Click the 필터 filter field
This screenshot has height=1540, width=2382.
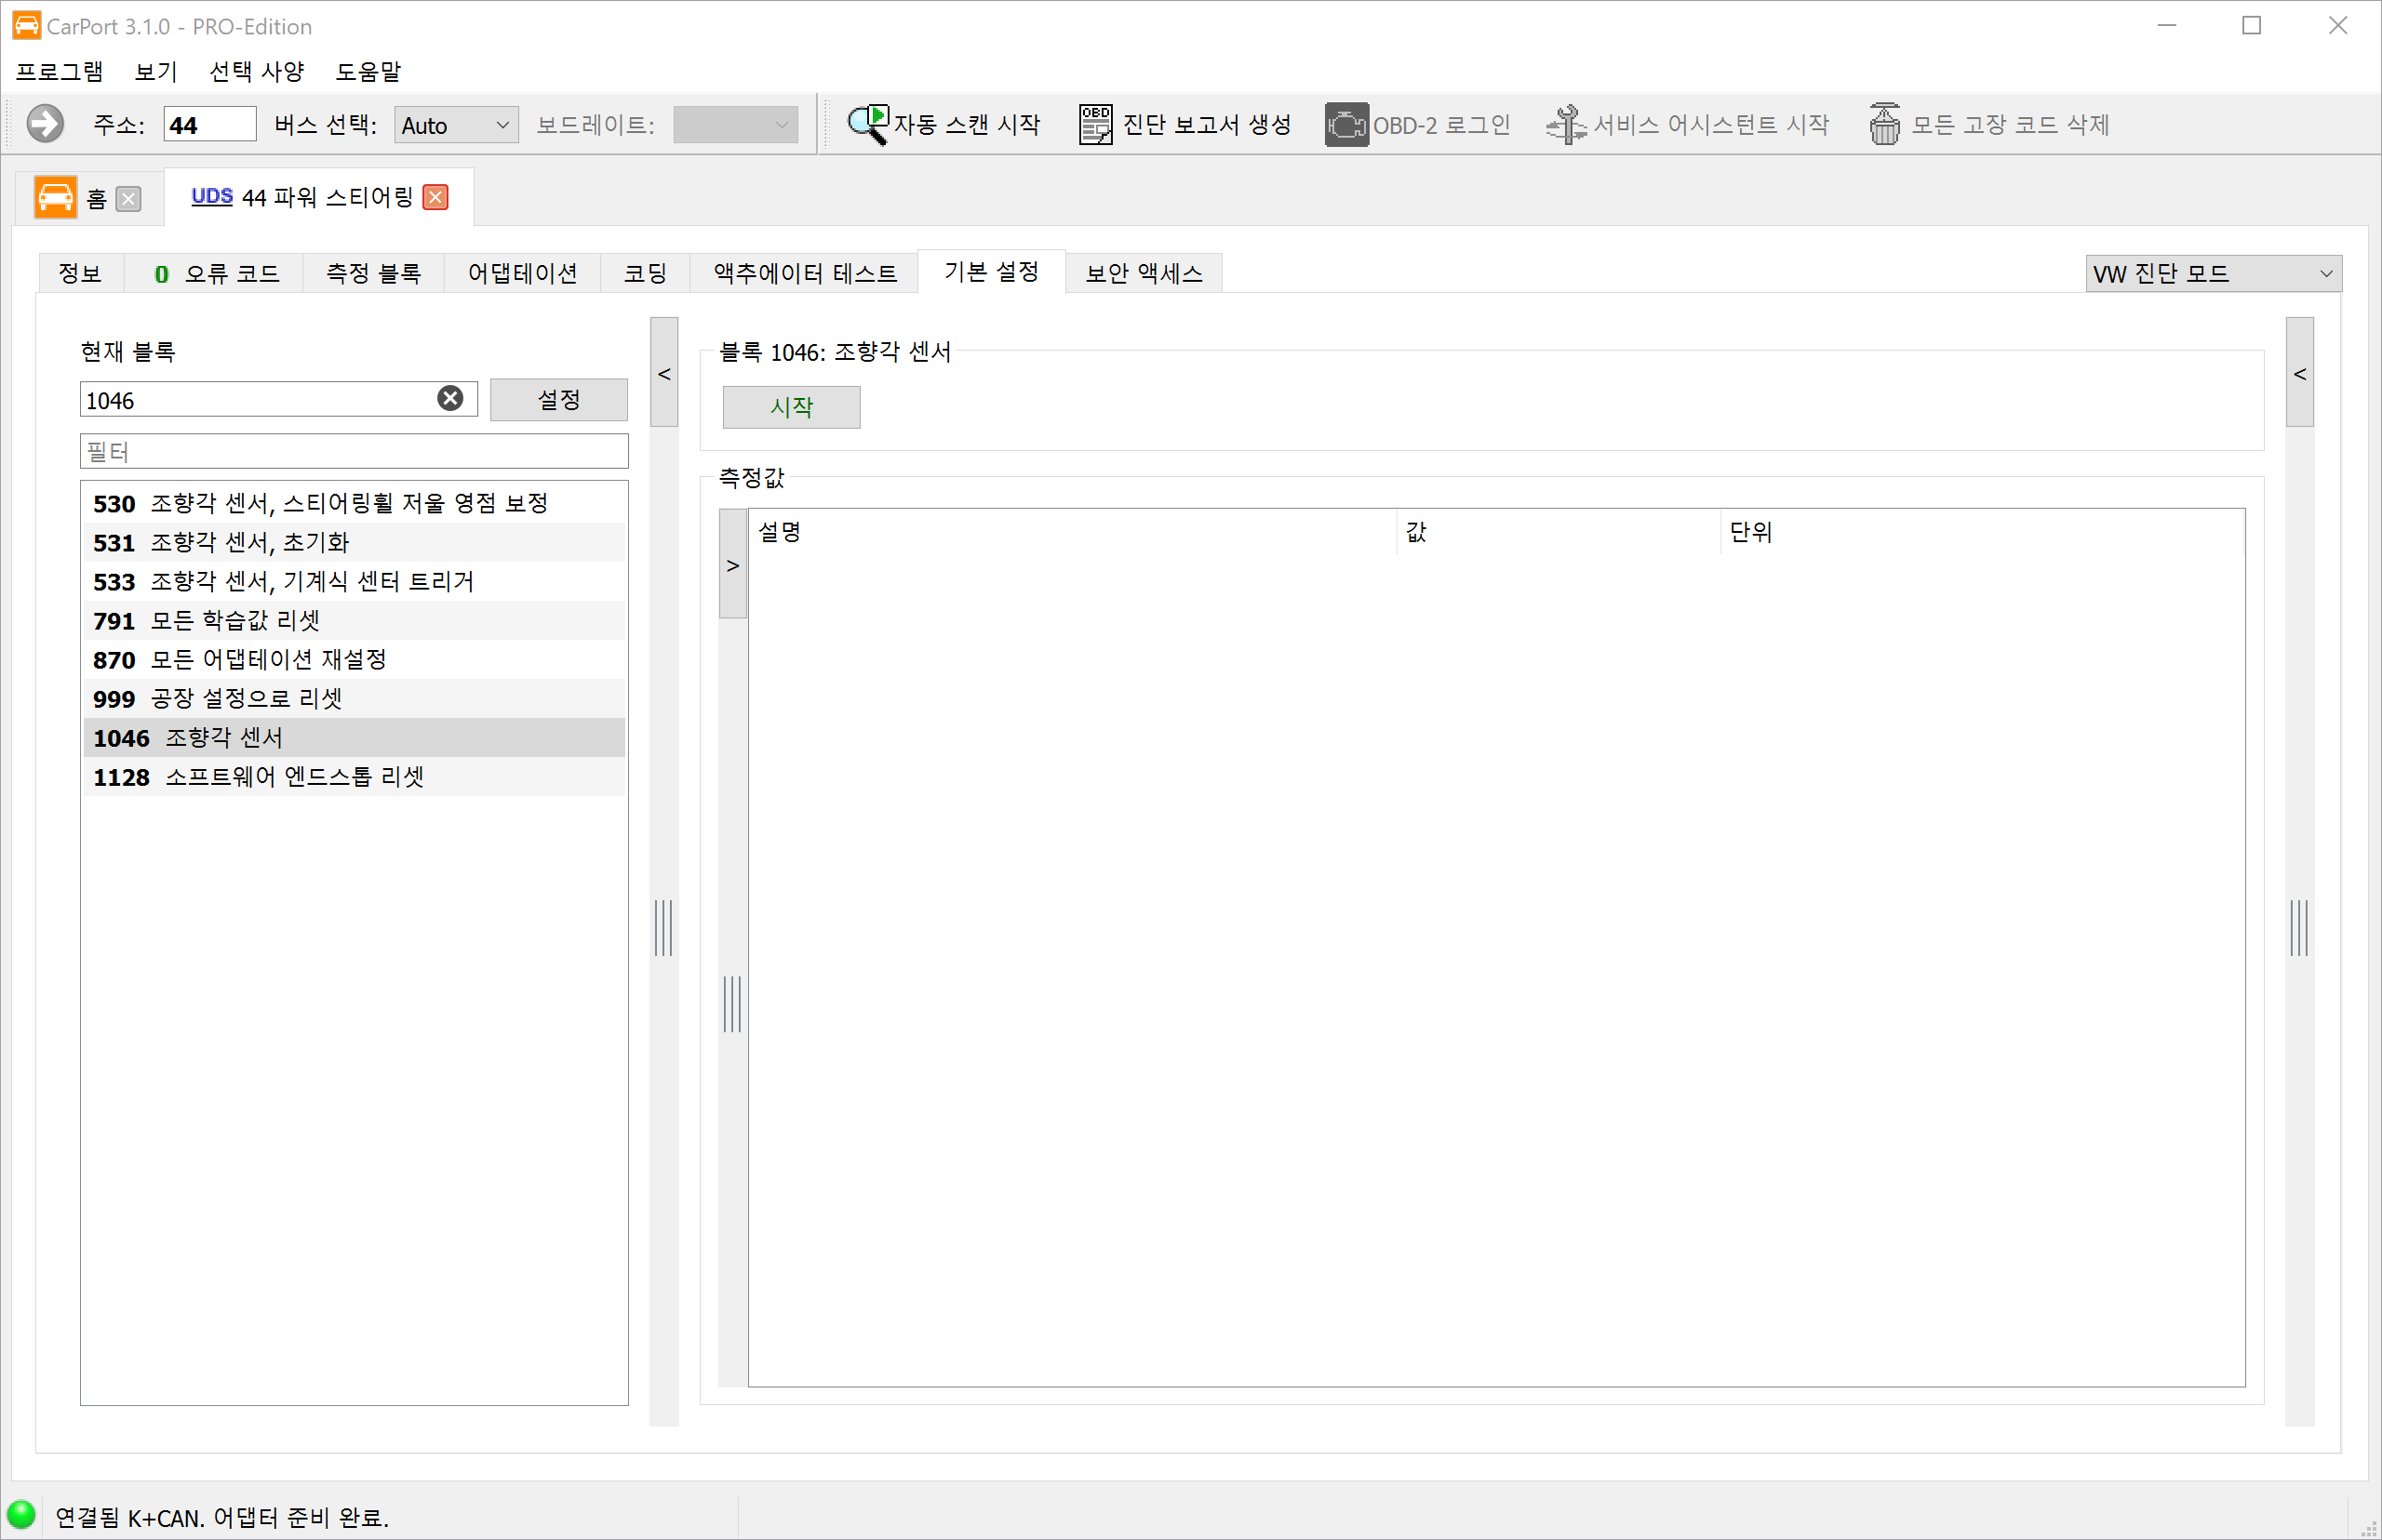click(x=355, y=451)
